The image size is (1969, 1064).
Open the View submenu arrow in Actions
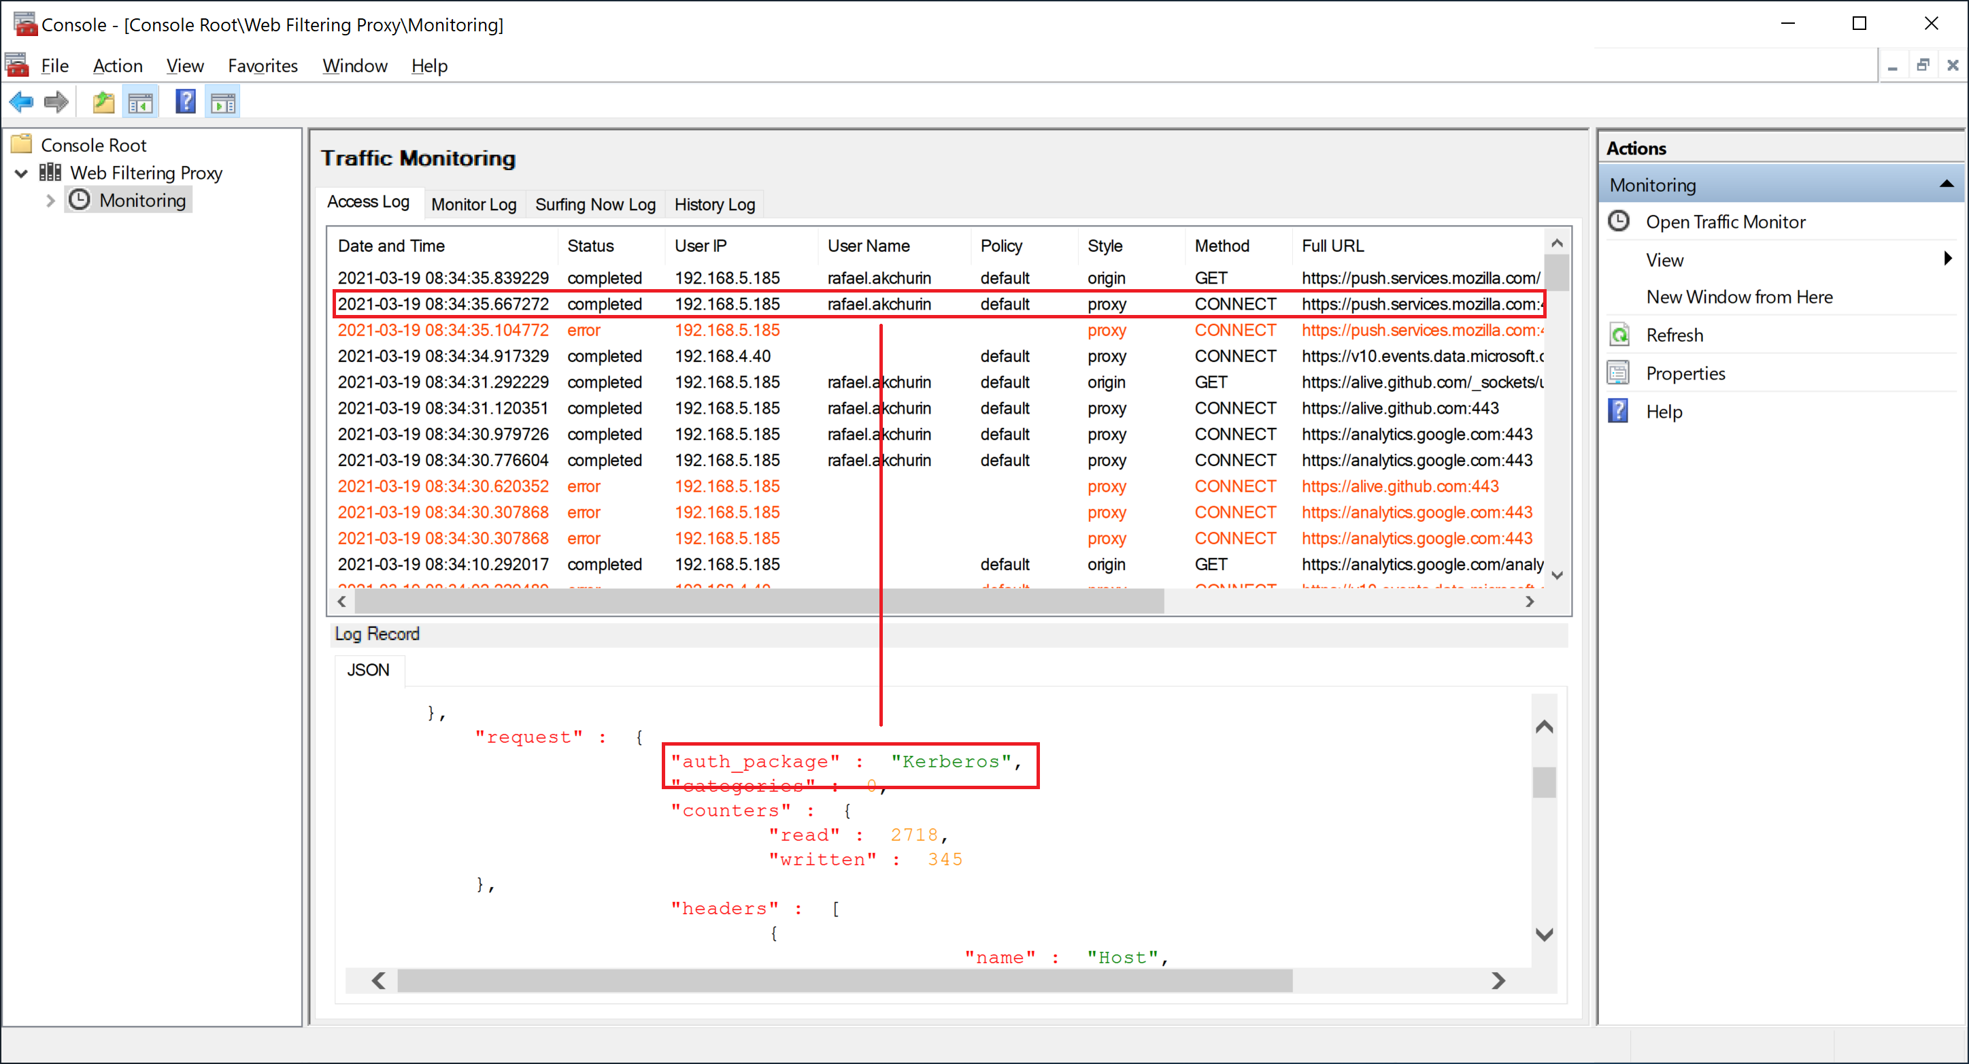[x=1948, y=259]
